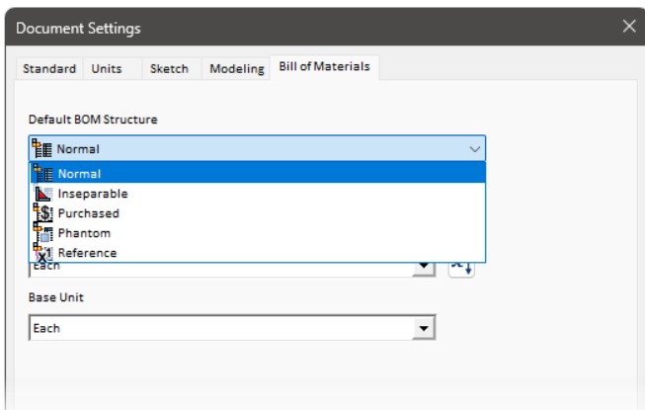Click the Bill of Materials tab
Screen dimensions: 645x410
click(x=323, y=67)
